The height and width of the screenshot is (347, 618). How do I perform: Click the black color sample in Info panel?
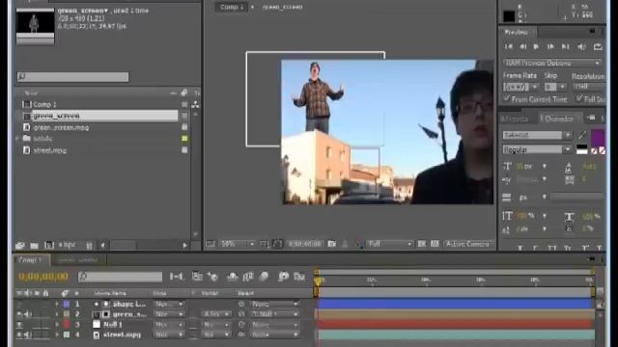point(509,15)
